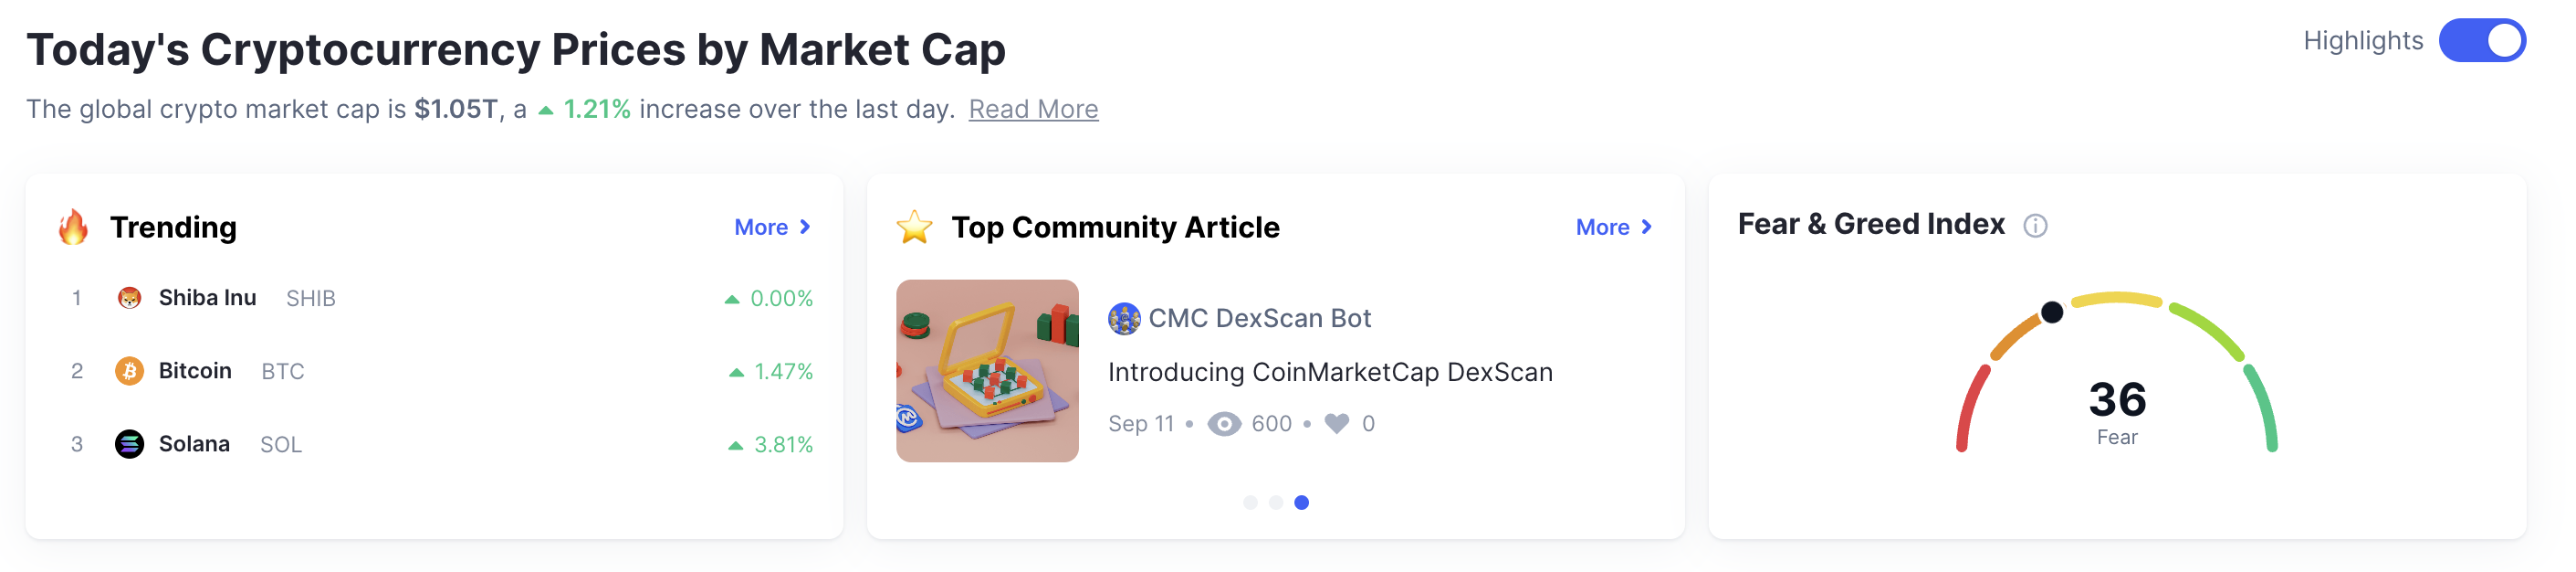Screen dimensions: 2576x572
Task: Click the eye views icon on article
Action: (x=1224, y=424)
